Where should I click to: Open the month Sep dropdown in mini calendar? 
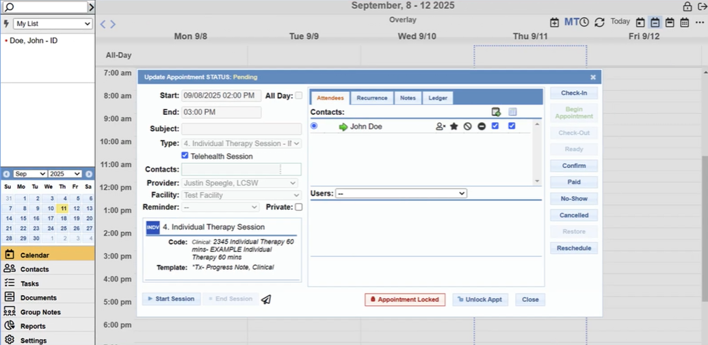[x=30, y=174]
